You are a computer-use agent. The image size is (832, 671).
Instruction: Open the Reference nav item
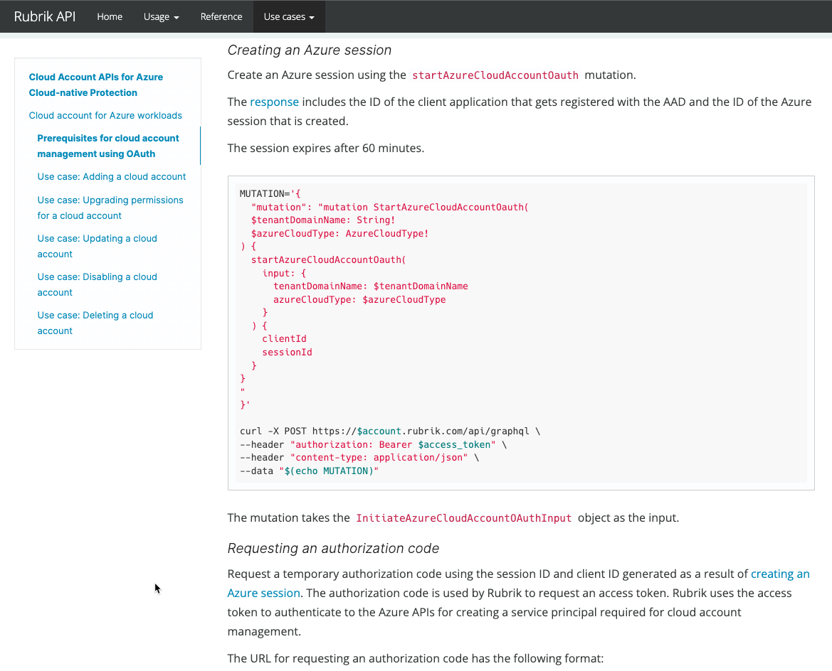tap(221, 16)
